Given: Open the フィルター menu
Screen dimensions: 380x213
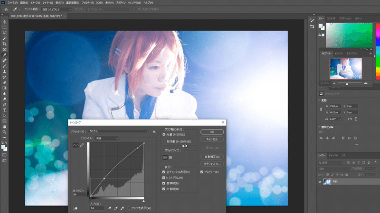Looking at the screenshot, I should pos(88,3).
